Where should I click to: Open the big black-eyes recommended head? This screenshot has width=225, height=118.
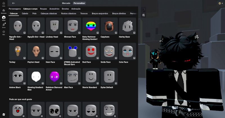pos(54,110)
